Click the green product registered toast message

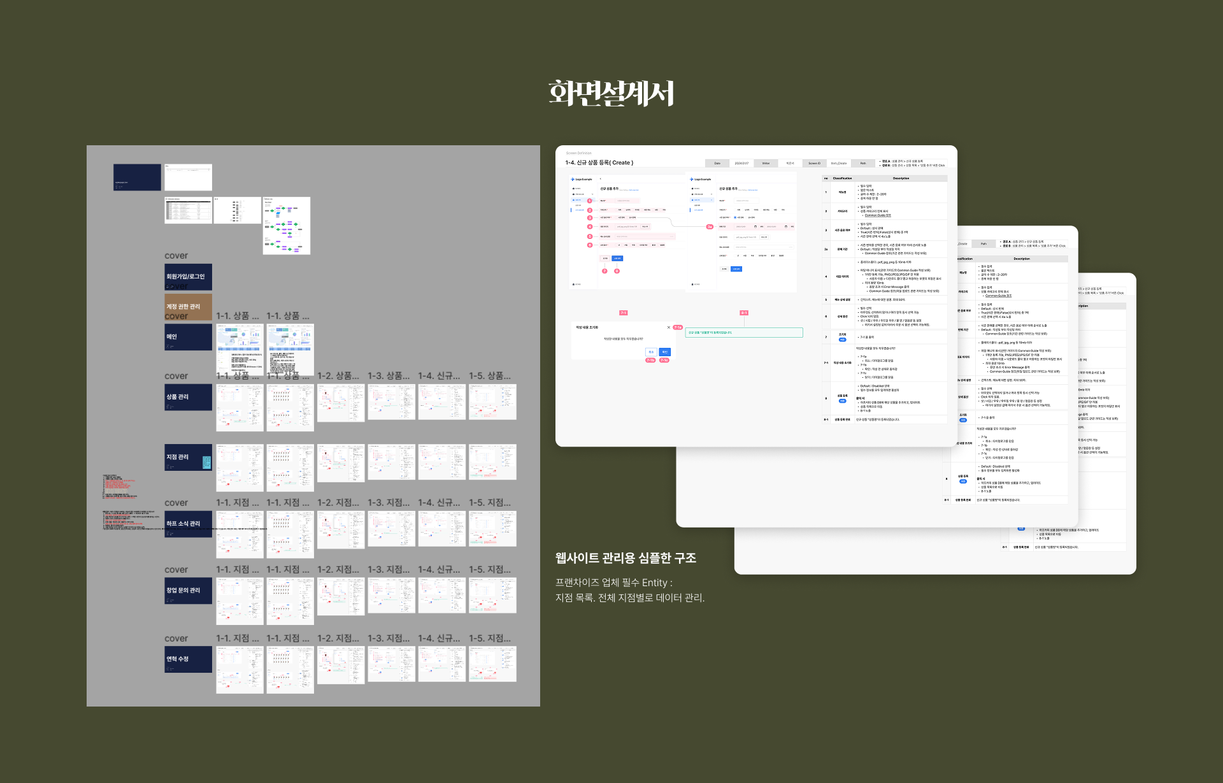pos(743,333)
